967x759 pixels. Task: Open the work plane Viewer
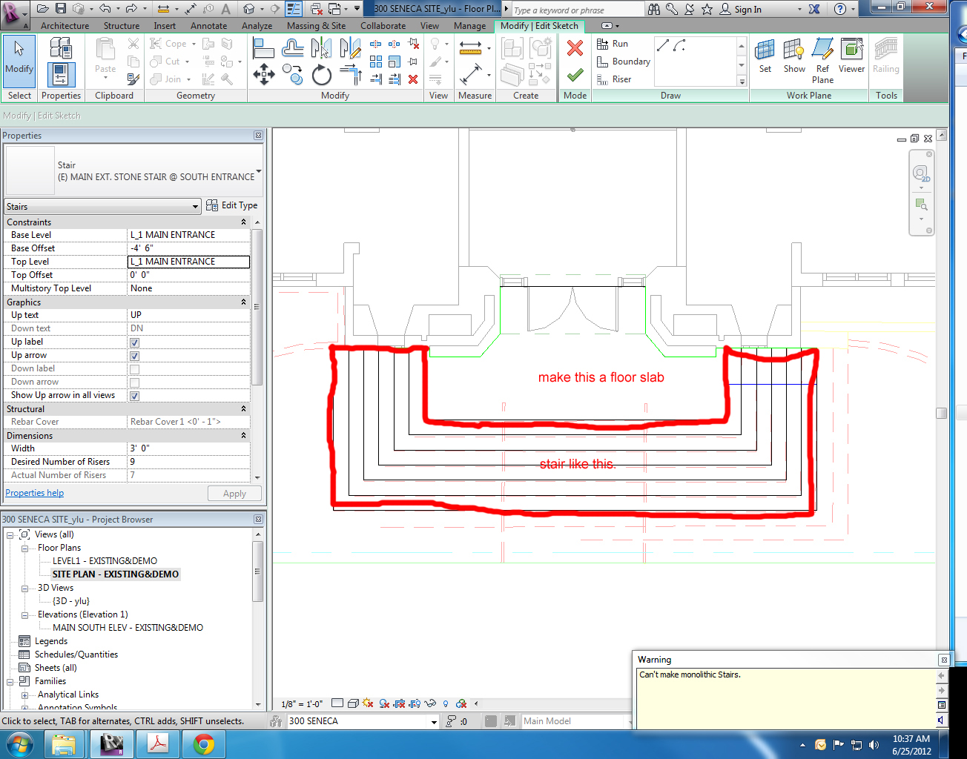click(x=851, y=56)
